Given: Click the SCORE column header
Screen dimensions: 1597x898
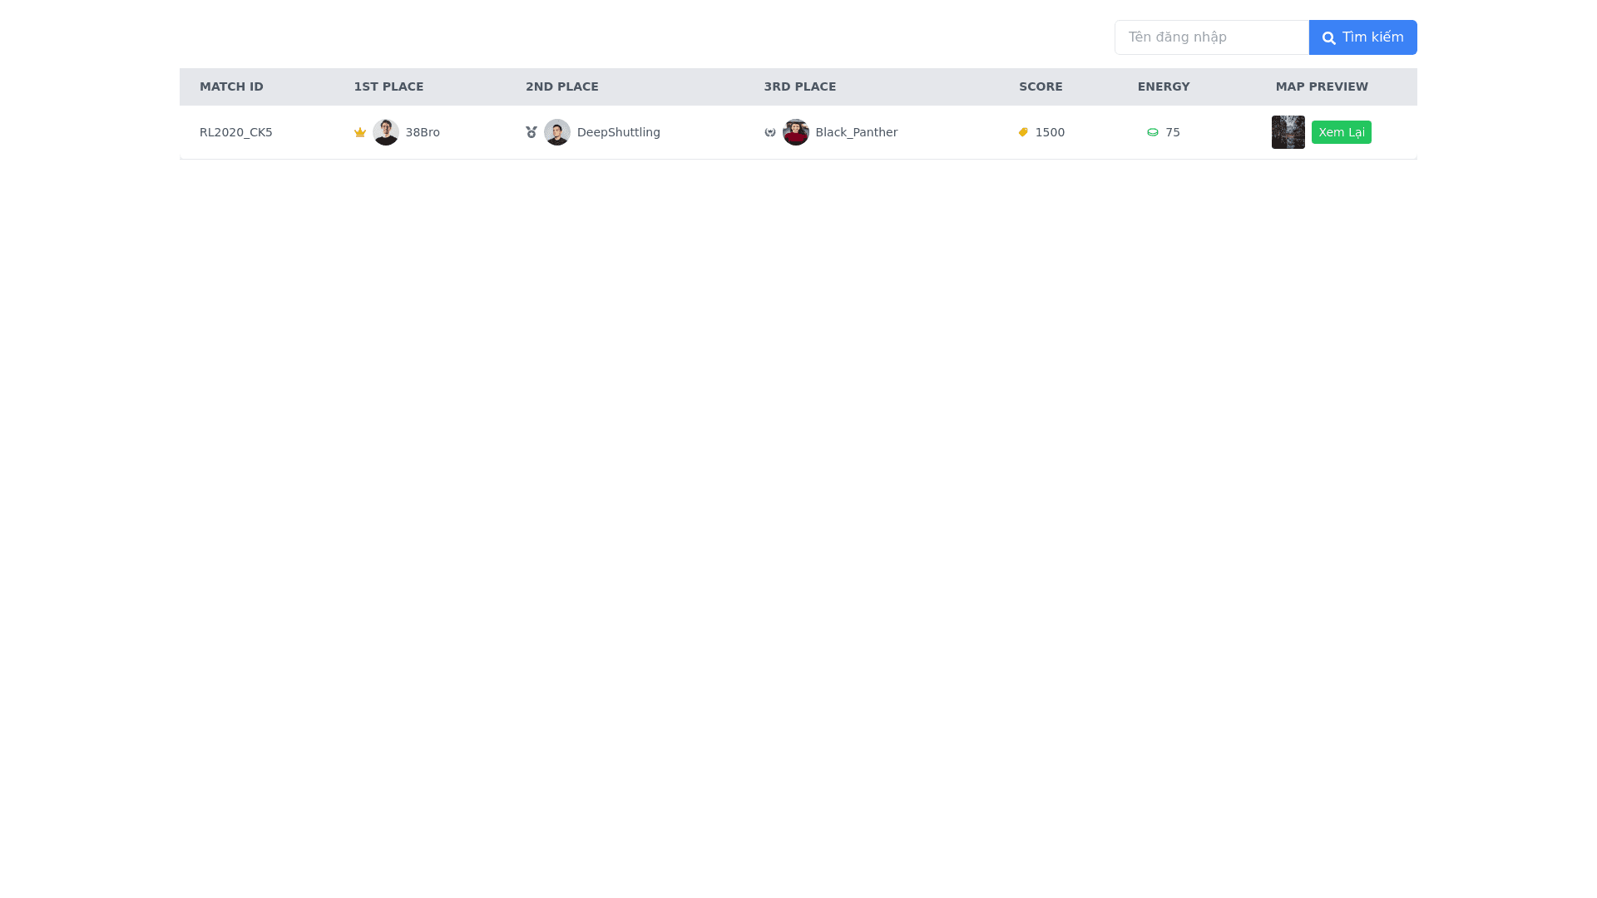Looking at the screenshot, I should pyautogui.click(x=1041, y=86).
